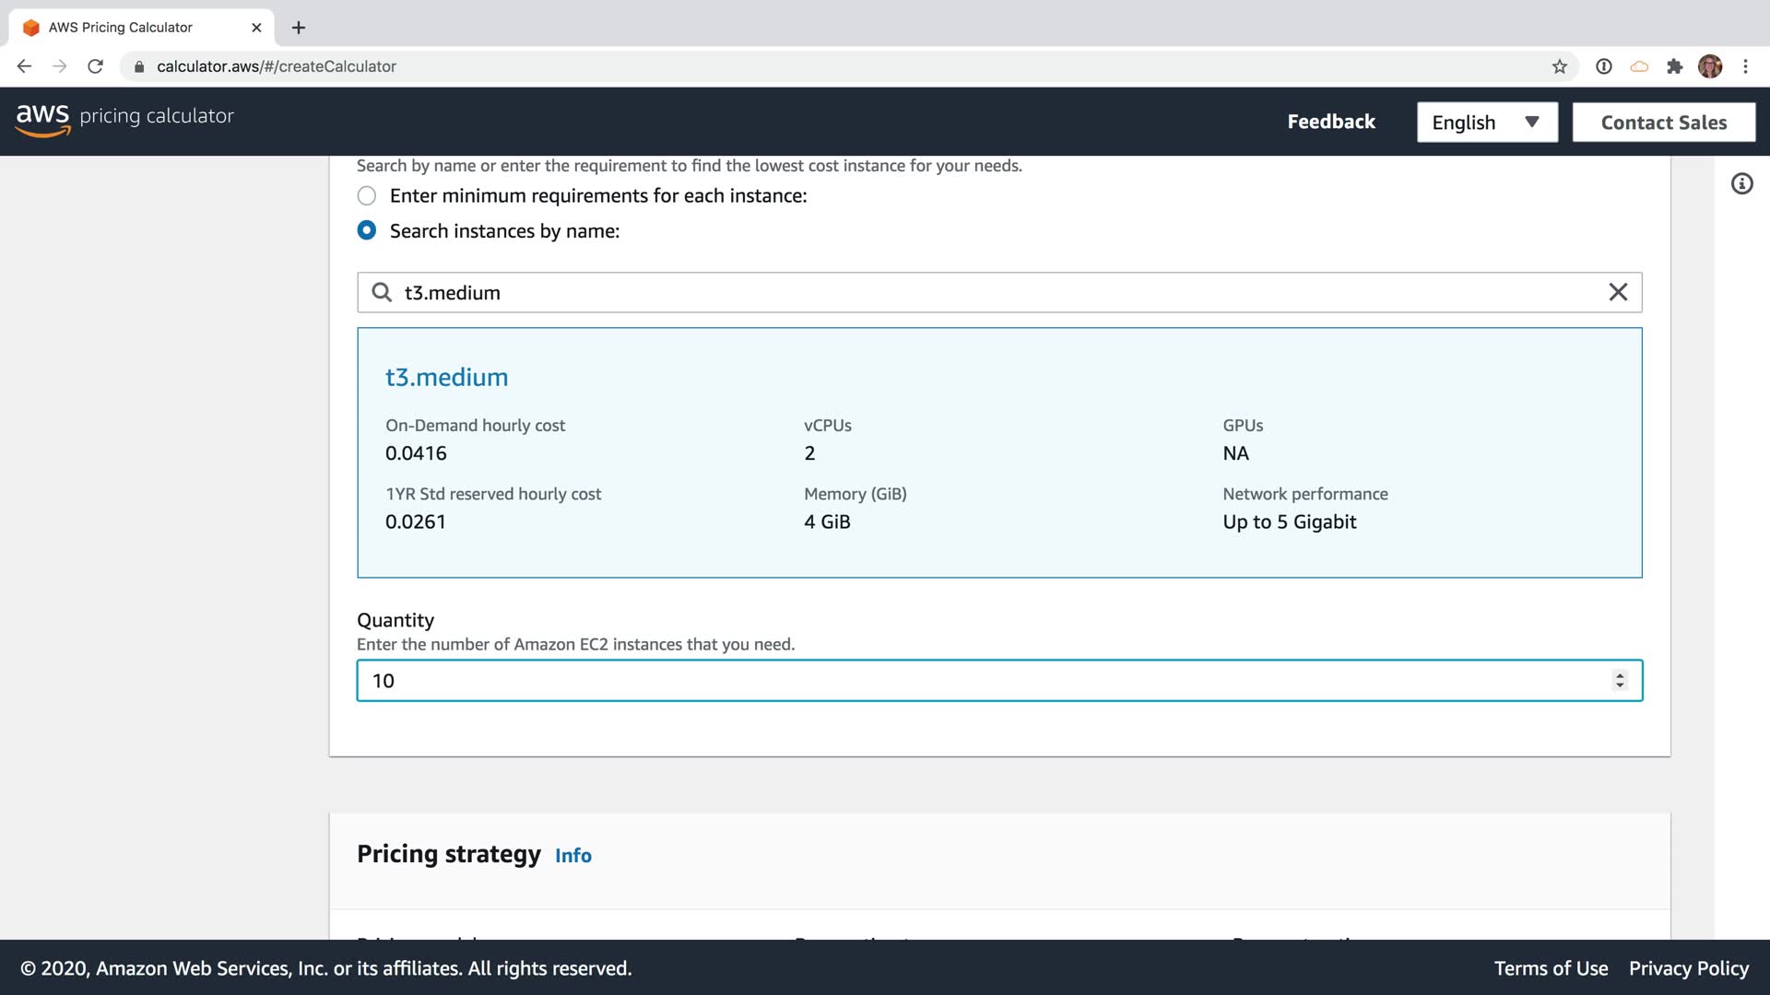Clear the instance search with X icon

point(1618,292)
